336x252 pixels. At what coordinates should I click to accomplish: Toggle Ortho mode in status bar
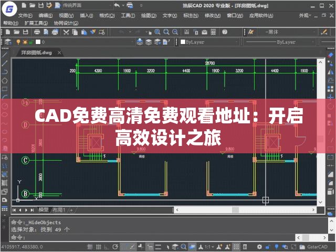[x=107, y=247]
